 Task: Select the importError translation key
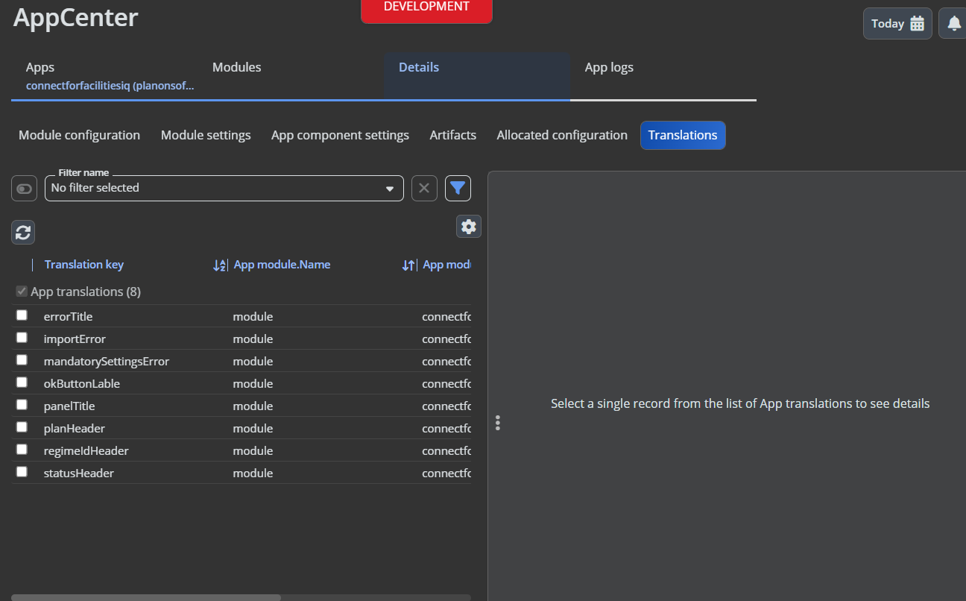pos(75,339)
